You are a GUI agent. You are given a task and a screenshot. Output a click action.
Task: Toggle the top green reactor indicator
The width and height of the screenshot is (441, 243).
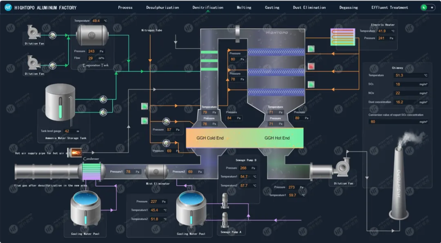[x=311, y=49]
